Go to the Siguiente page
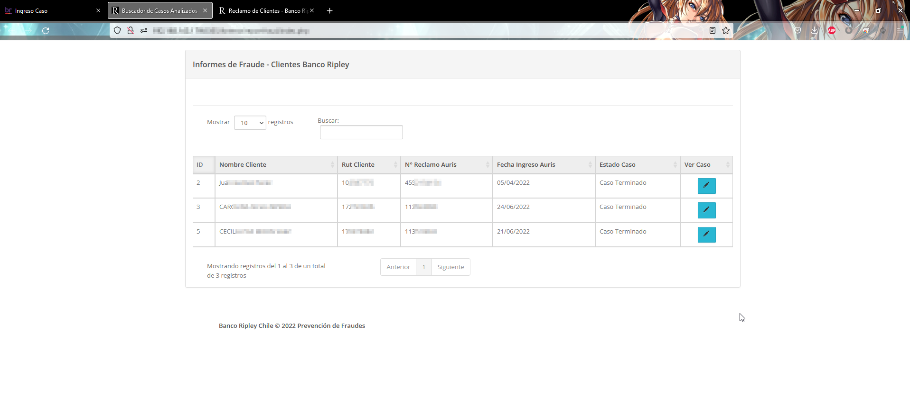Viewport: 910px width, 398px height. pyautogui.click(x=451, y=267)
